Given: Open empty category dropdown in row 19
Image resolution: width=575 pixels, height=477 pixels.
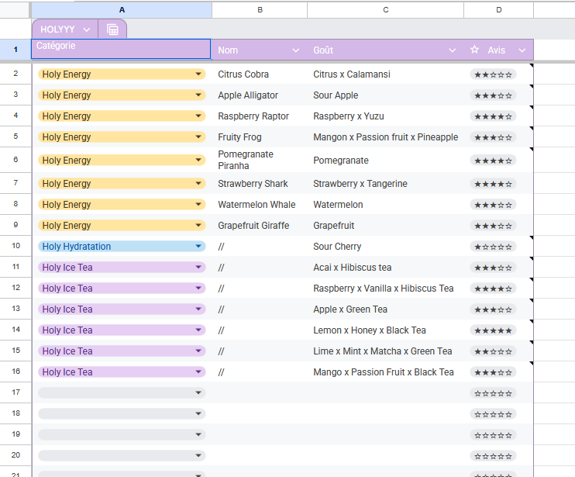Looking at the screenshot, I should [x=198, y=434].
